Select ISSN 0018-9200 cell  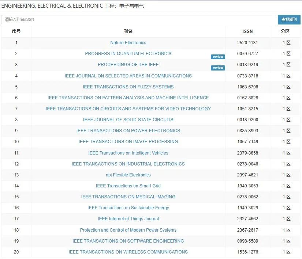click(247, 120)
